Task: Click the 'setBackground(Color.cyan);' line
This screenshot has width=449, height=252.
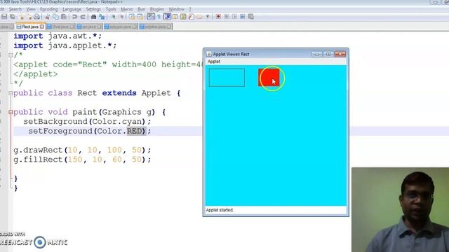Action: pyautogui.click(x=87, y=122)
